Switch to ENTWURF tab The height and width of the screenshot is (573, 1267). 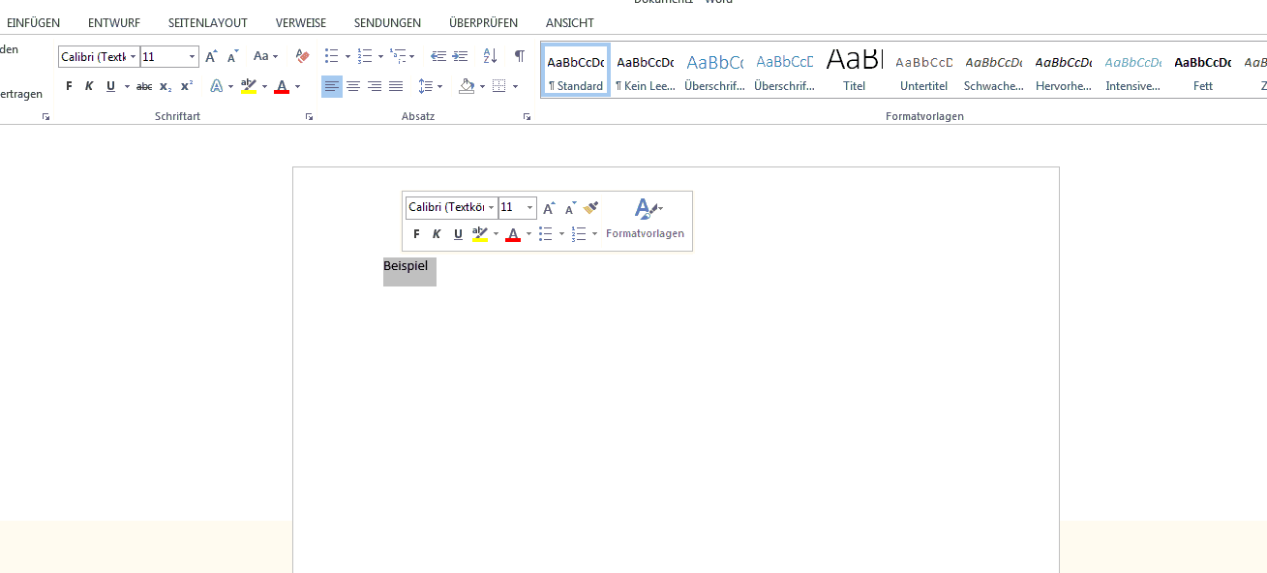click(114, 22)
